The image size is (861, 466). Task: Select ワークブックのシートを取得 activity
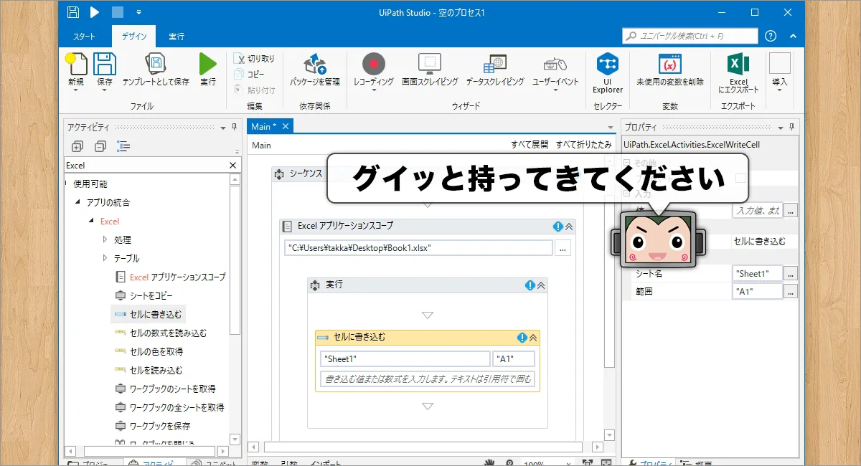pos(165,389)
